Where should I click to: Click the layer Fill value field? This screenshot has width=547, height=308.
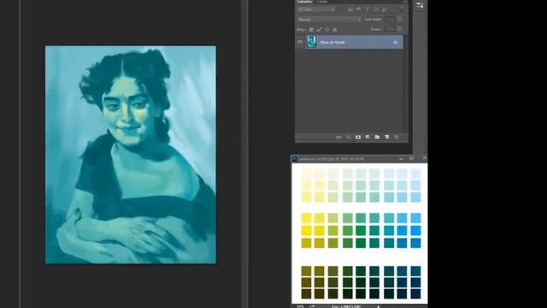[390, 29]
